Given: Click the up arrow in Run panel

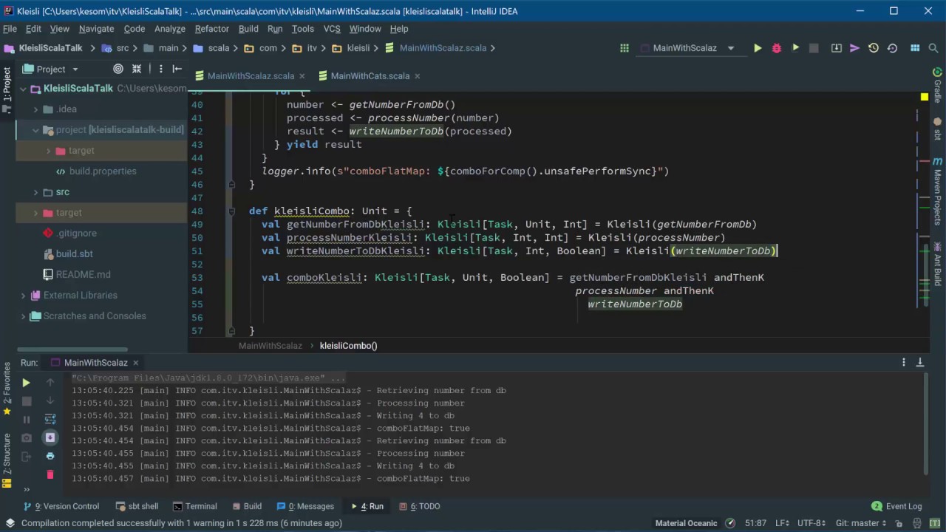Looking at the screenshot, I should coord(50,383).
